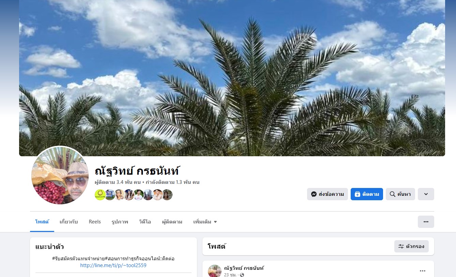Image resolution: width=456 pixels, height=277 pixels.
Task: Click the last follower avatar in row
Action: (x=167, y=195)
